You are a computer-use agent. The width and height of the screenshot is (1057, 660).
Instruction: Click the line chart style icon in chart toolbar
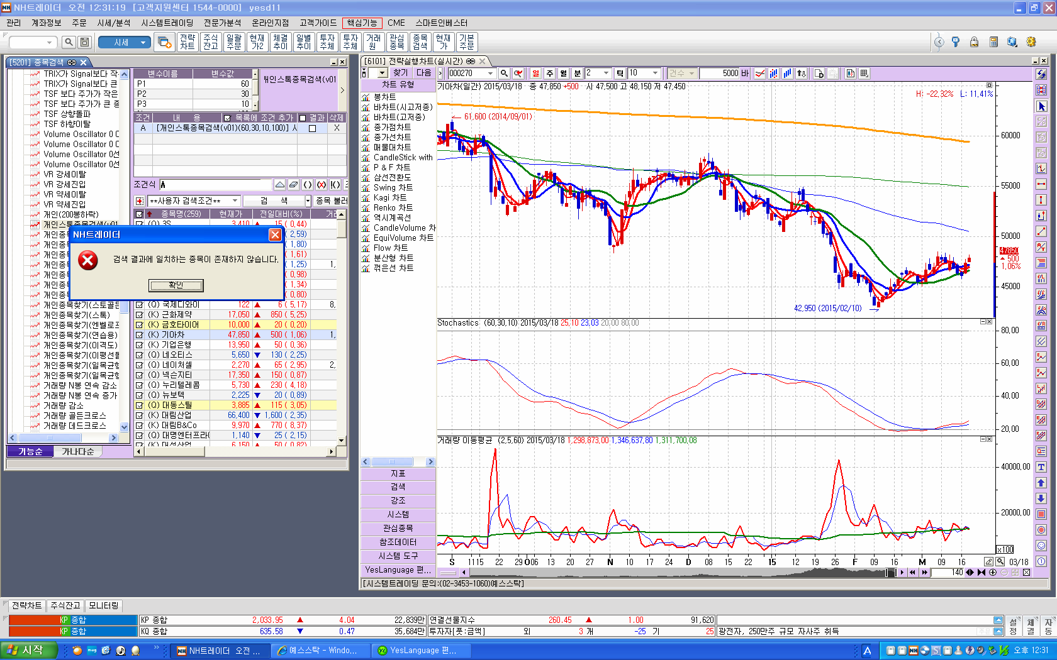[760, 74]
